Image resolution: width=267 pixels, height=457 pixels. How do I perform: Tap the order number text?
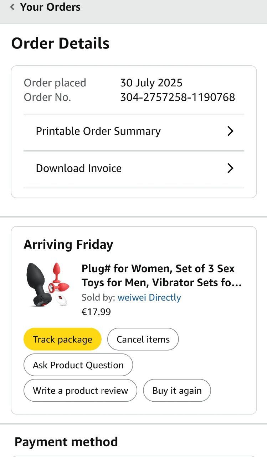click(x=177, y=97)
